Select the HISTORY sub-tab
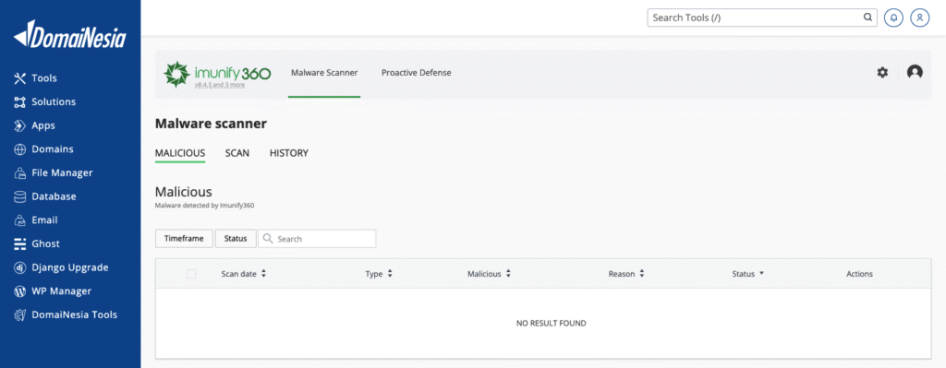 (289, 153)
